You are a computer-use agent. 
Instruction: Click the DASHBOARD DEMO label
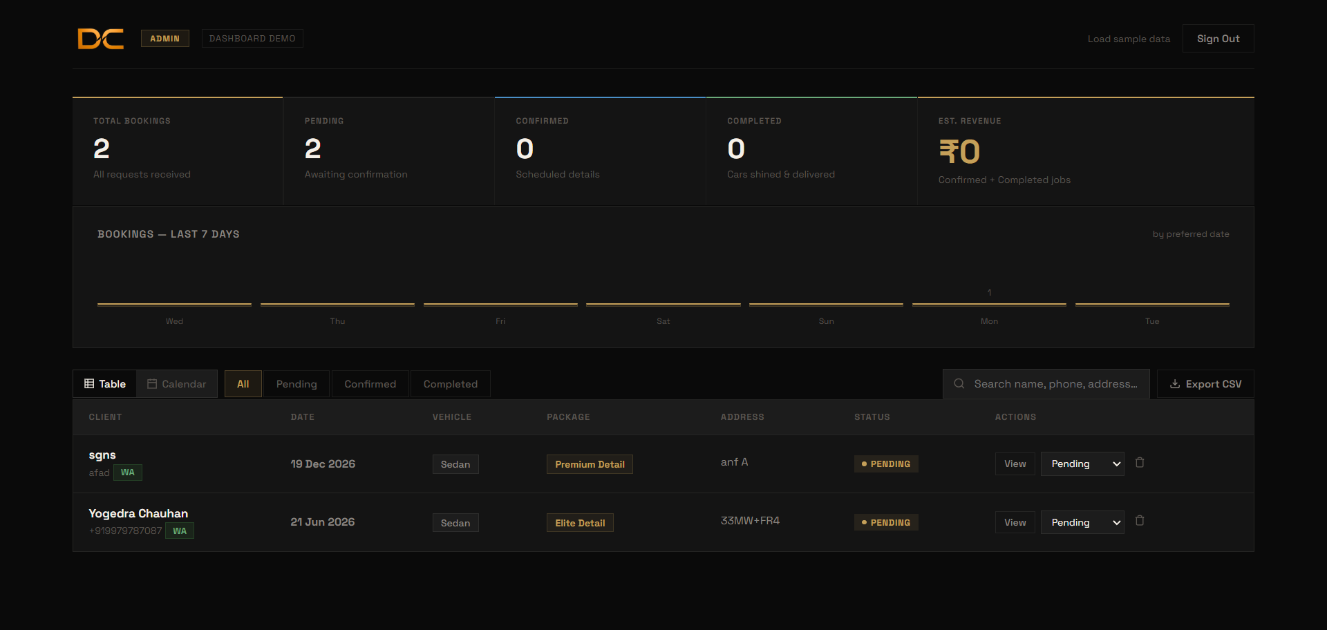[252, 39]
